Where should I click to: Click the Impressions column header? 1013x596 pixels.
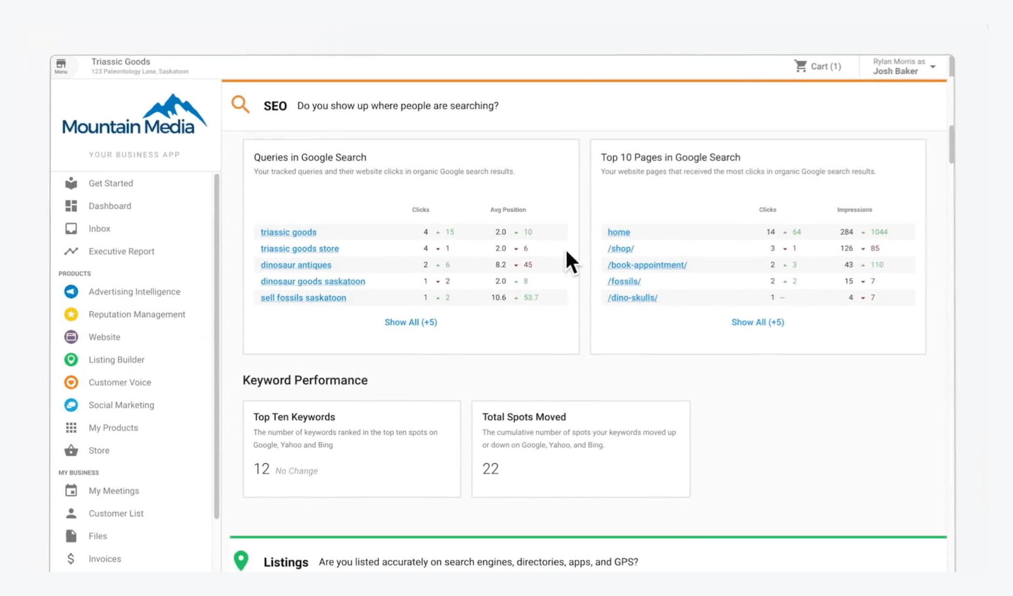pyautogui.click(x=854, y=209)
